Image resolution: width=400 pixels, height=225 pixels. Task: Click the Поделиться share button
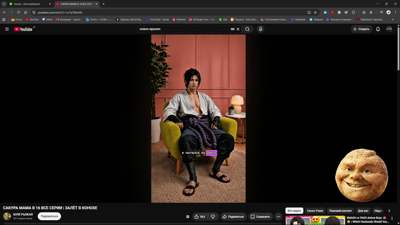[233, 217]
